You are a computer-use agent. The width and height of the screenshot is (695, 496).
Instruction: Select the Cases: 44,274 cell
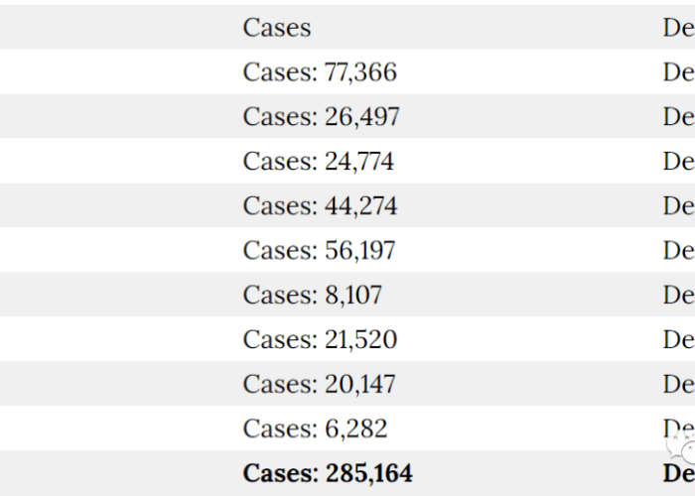click(320, 206)
